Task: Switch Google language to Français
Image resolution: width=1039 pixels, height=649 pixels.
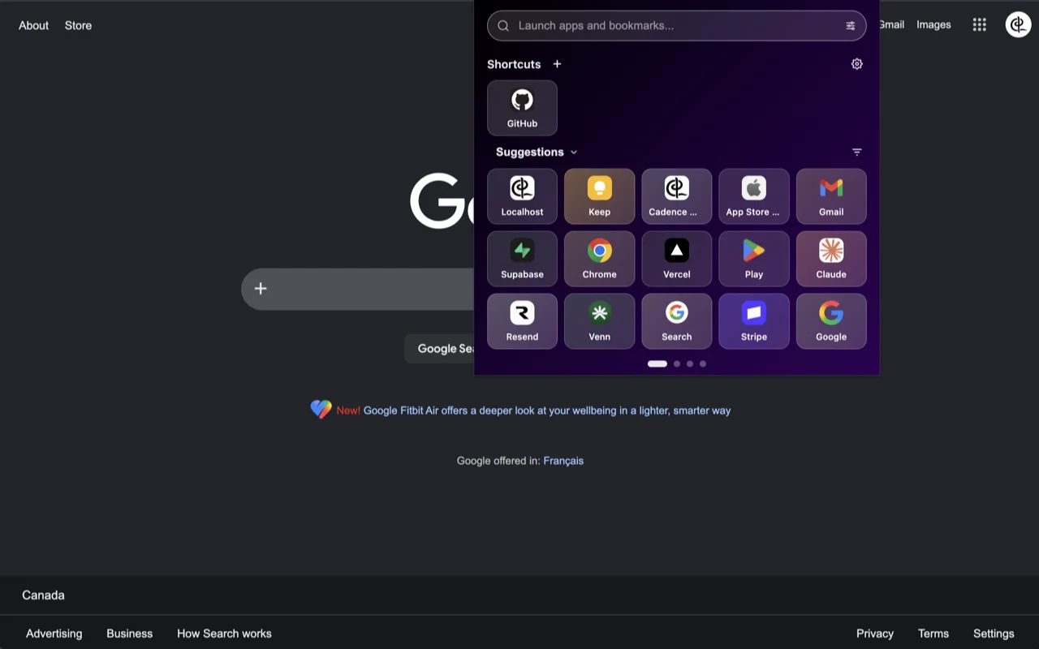Action: click(563, 461)
